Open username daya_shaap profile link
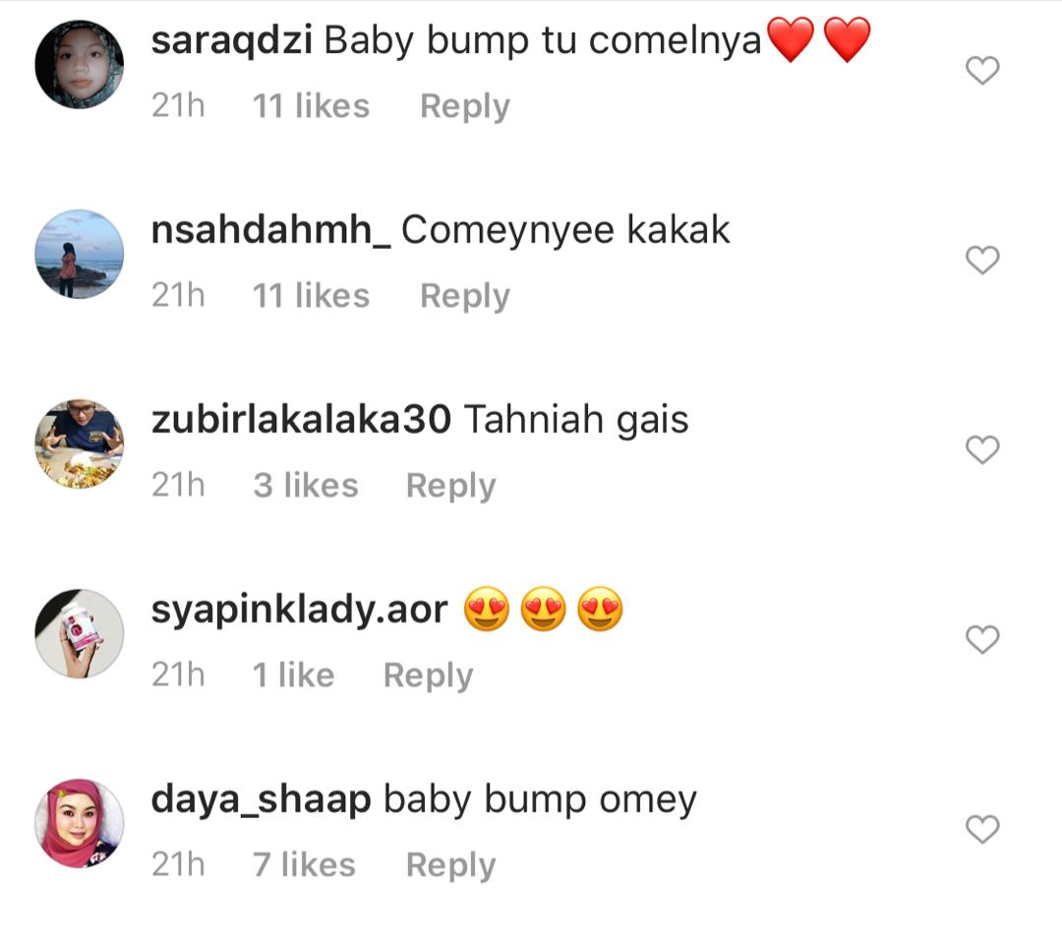Screen dimensions: 1062x941 (x=261, y=800)
